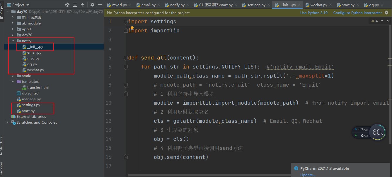Viewport: 392px width, 177px height.
Task: Select start.py in project tree
Action: pyautogui.click(x=28, y=111)
